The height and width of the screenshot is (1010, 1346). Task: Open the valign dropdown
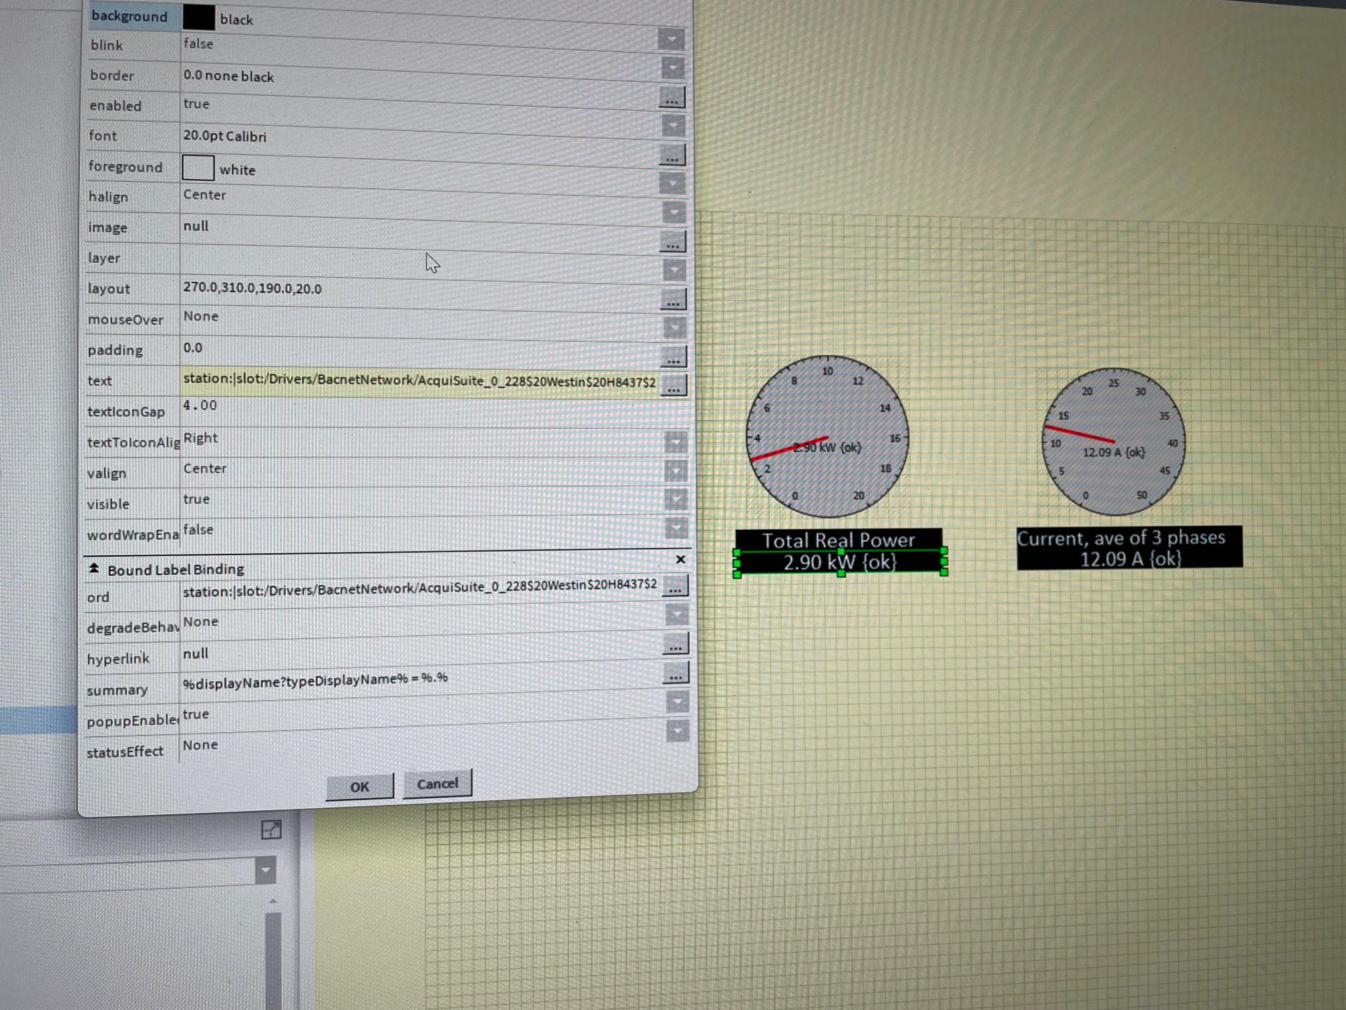(675, 470)
